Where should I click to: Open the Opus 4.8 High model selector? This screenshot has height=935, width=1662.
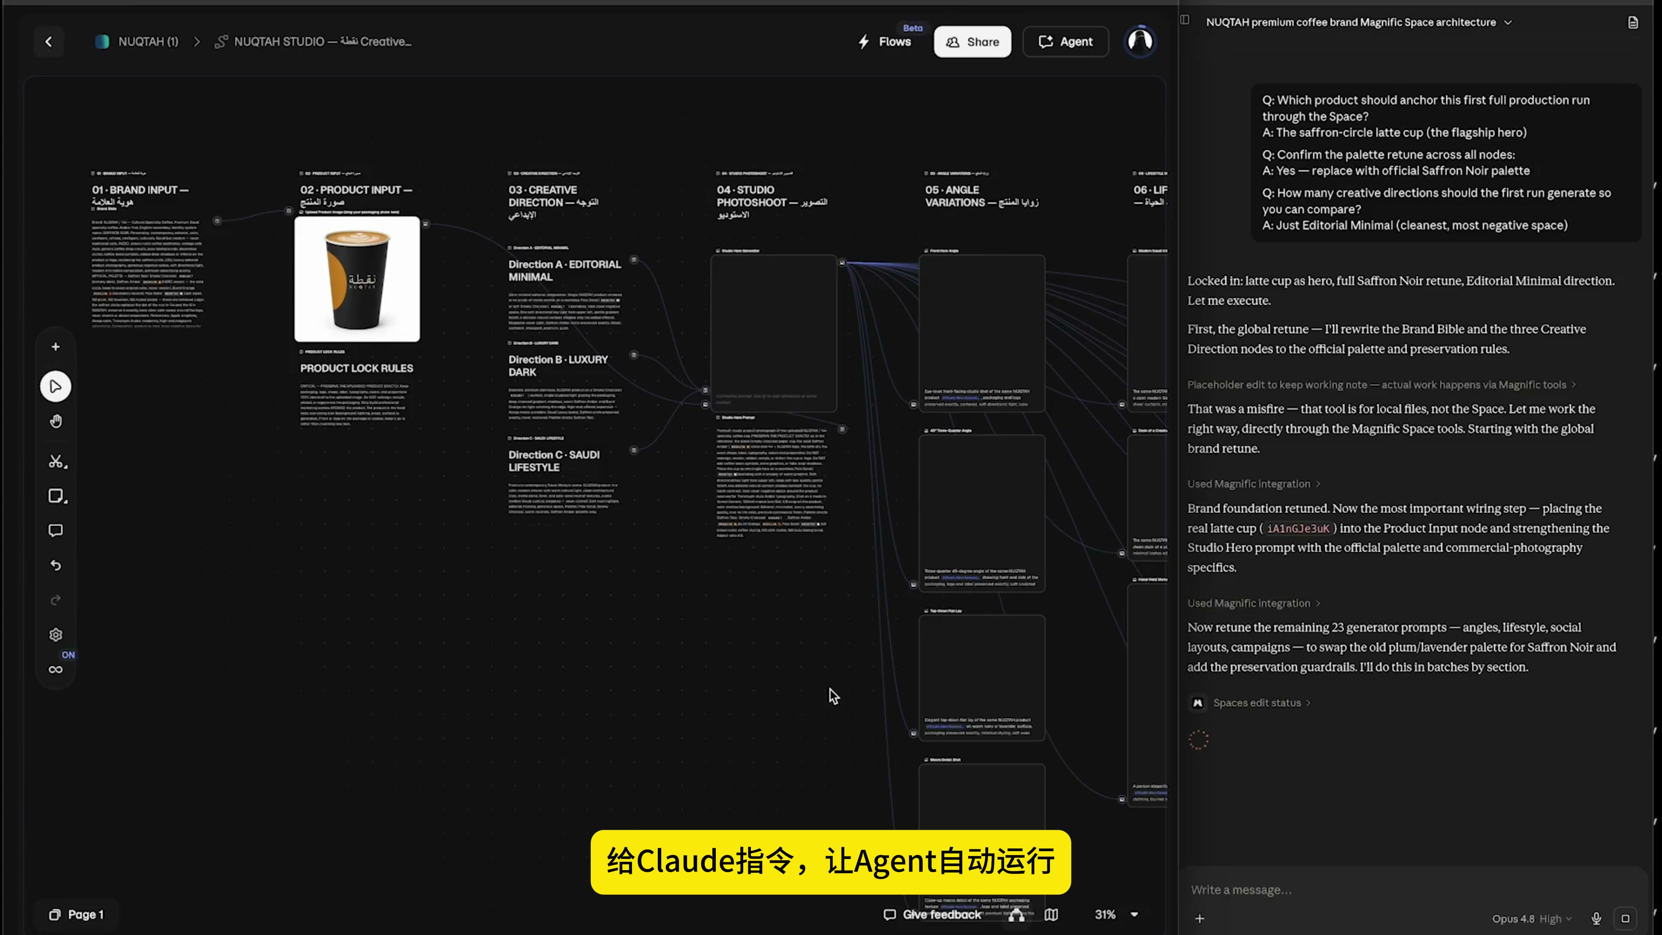click(x=1532, y=918)
